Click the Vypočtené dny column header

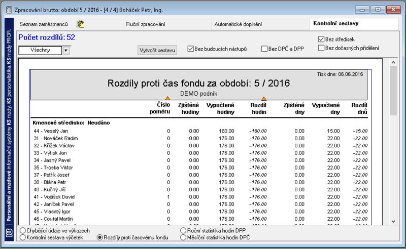[x=326, y=108]
